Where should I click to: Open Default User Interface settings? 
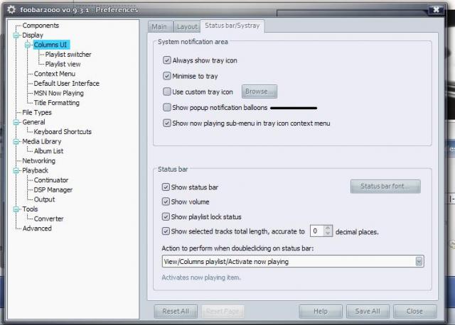tap(66, 84)
